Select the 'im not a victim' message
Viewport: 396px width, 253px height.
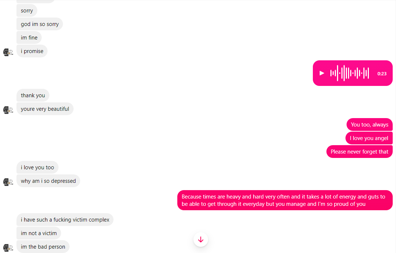click(x=38, y=233)
